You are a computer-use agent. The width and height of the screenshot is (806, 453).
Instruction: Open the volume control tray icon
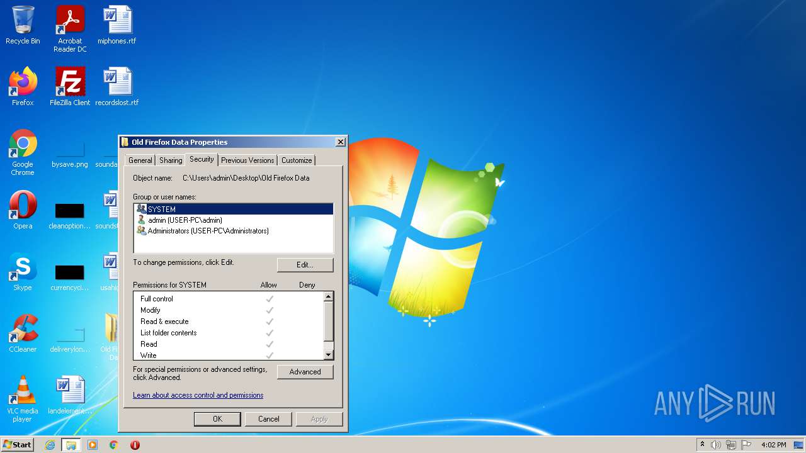tap(716, 445)
